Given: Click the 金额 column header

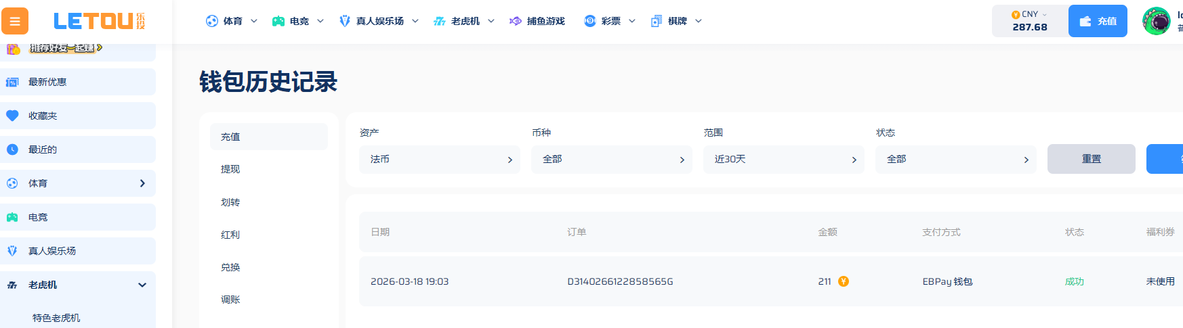Looking at the screenshot, I should [x=827, y=232].
